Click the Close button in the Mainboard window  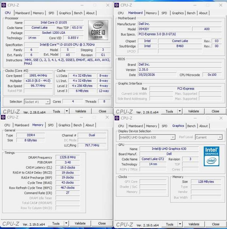tap(216, 111)
